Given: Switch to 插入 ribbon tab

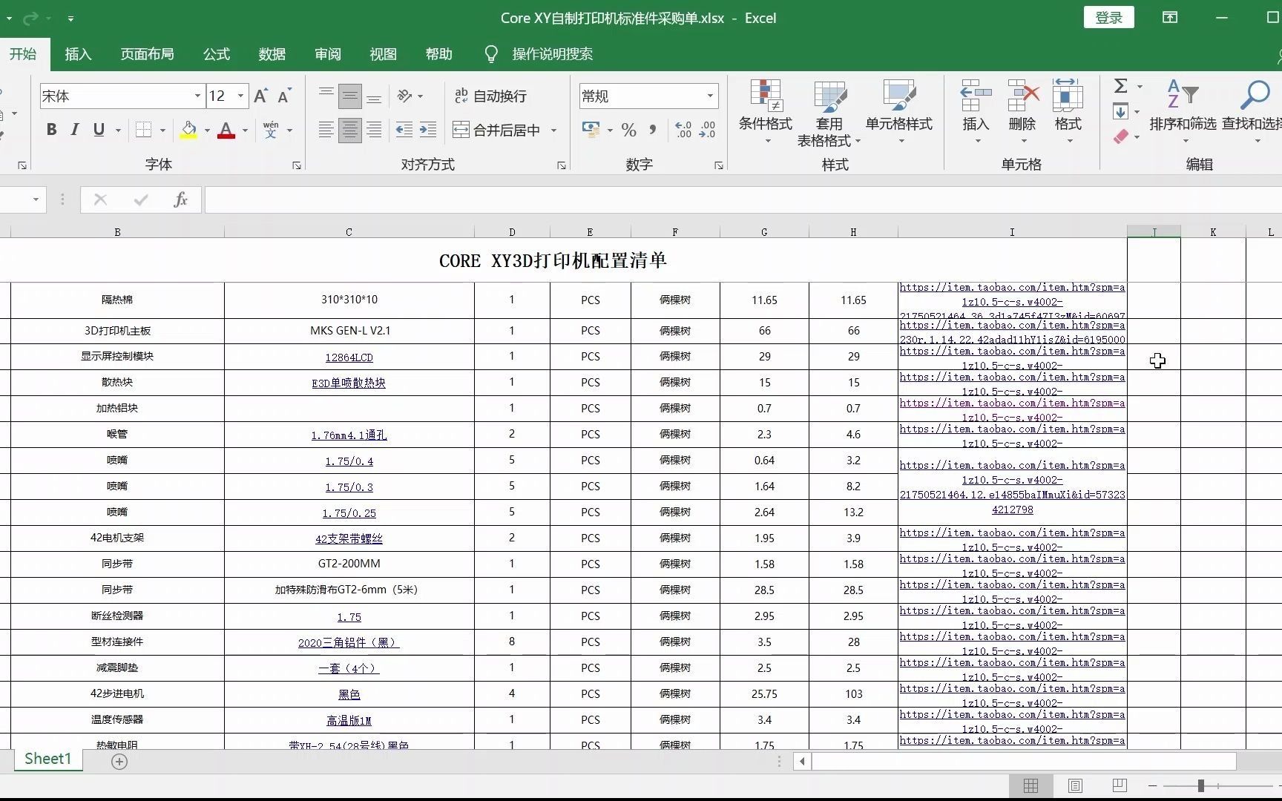Looking at the screenshot, I should 78,54.
